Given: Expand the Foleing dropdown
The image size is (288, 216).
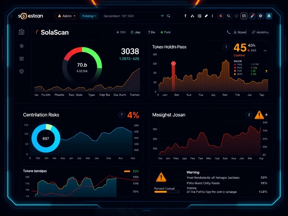Looking at the screenshot, I should 89,16.
